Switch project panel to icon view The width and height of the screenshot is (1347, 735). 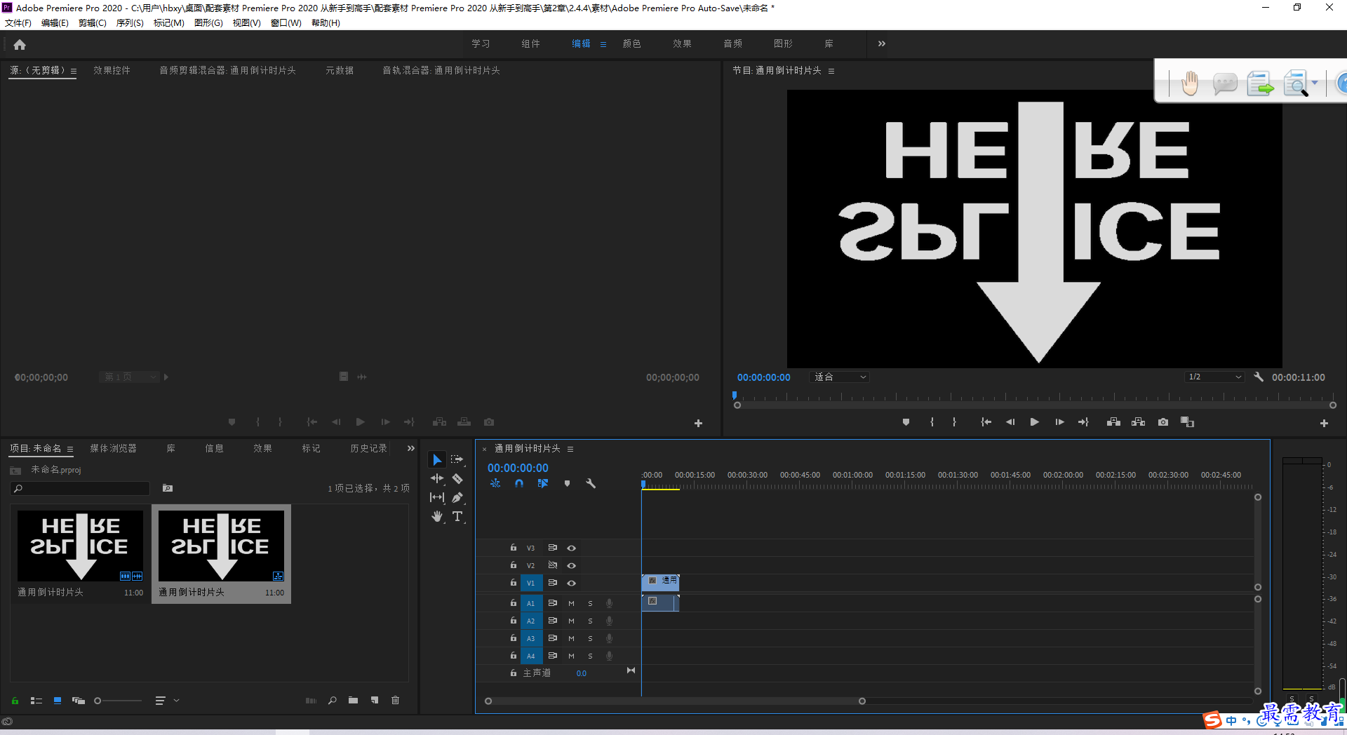coord(58,701)
